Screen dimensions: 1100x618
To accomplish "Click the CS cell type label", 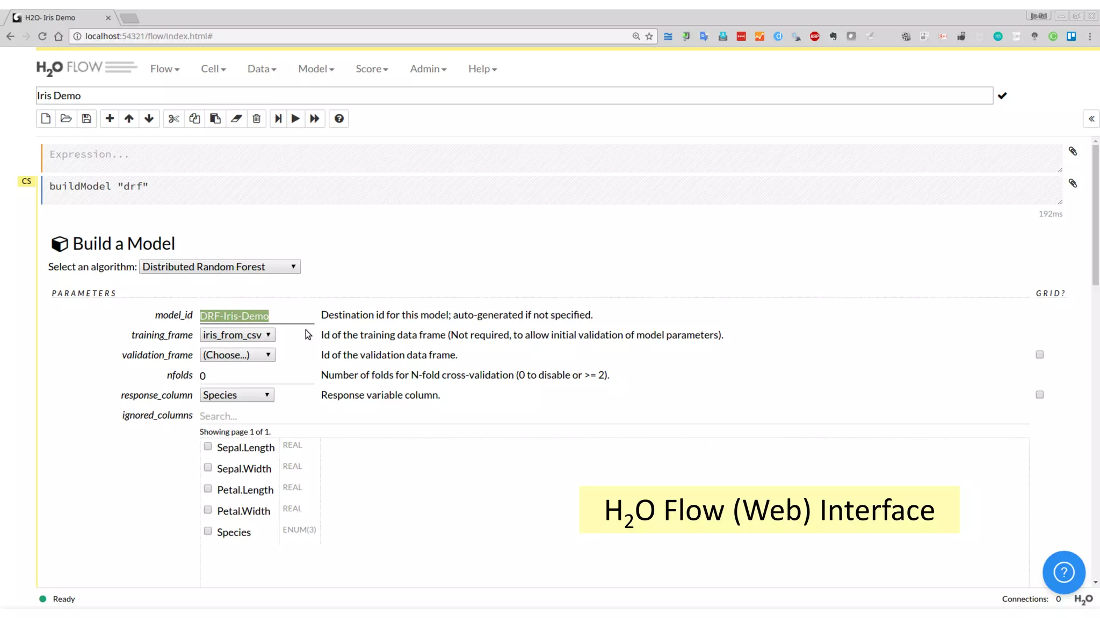I will [26, 181].
